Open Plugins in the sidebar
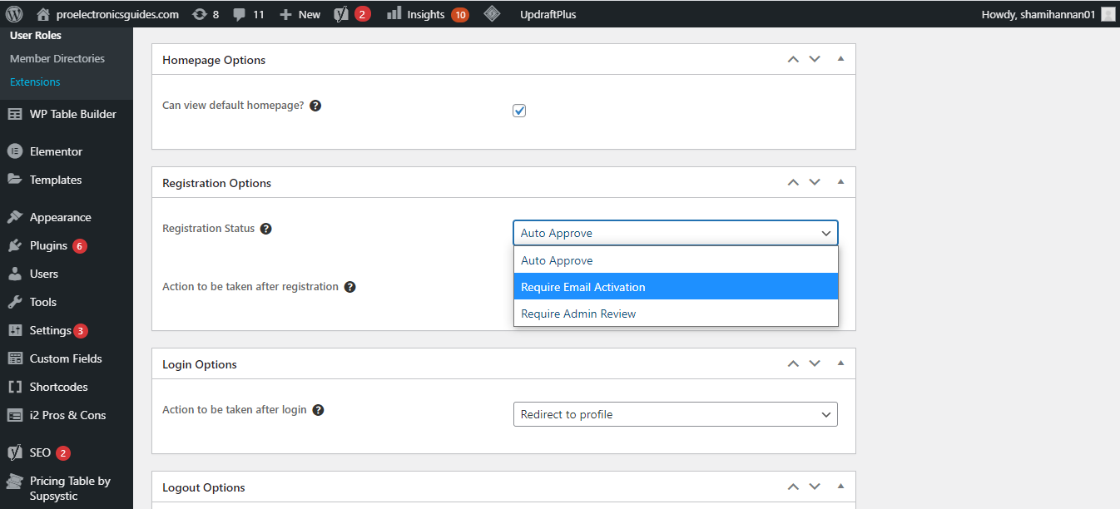The image size is (1120, 509). coord(48,245)
